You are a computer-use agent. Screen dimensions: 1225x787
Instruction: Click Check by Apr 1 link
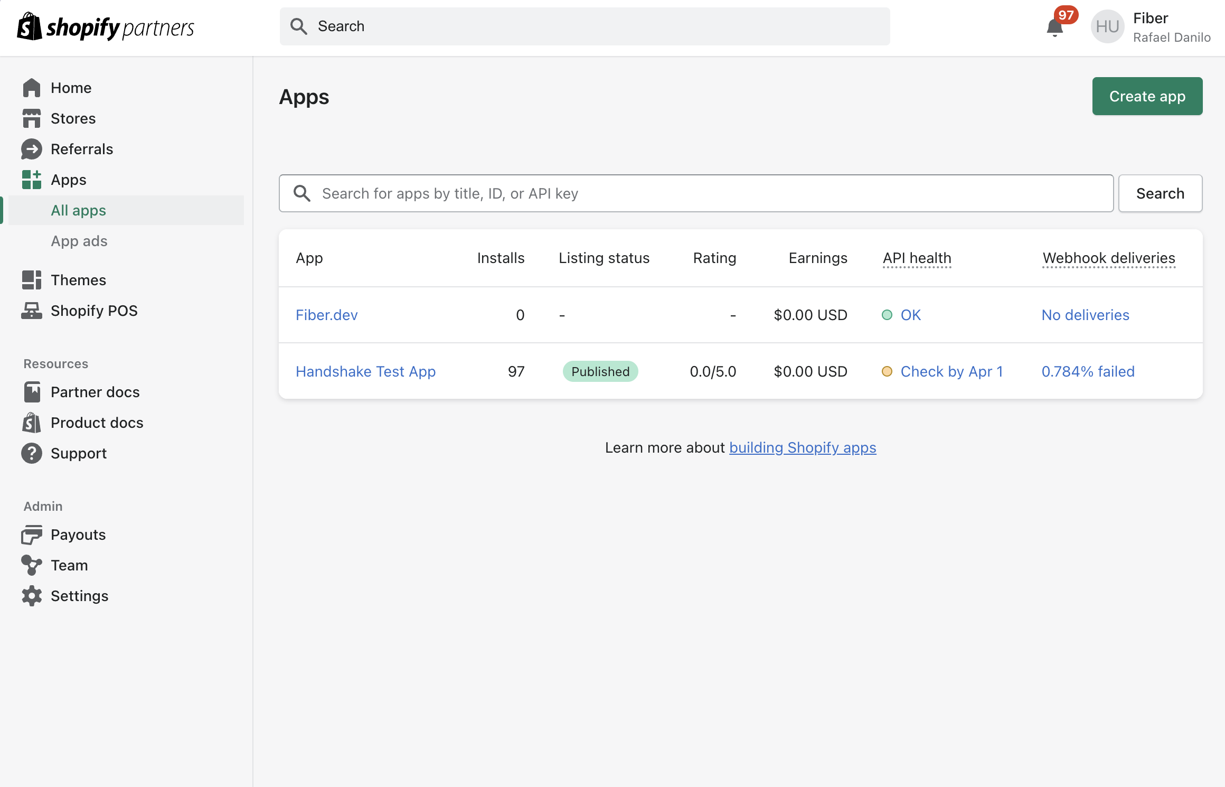click(x=951, y=371)
